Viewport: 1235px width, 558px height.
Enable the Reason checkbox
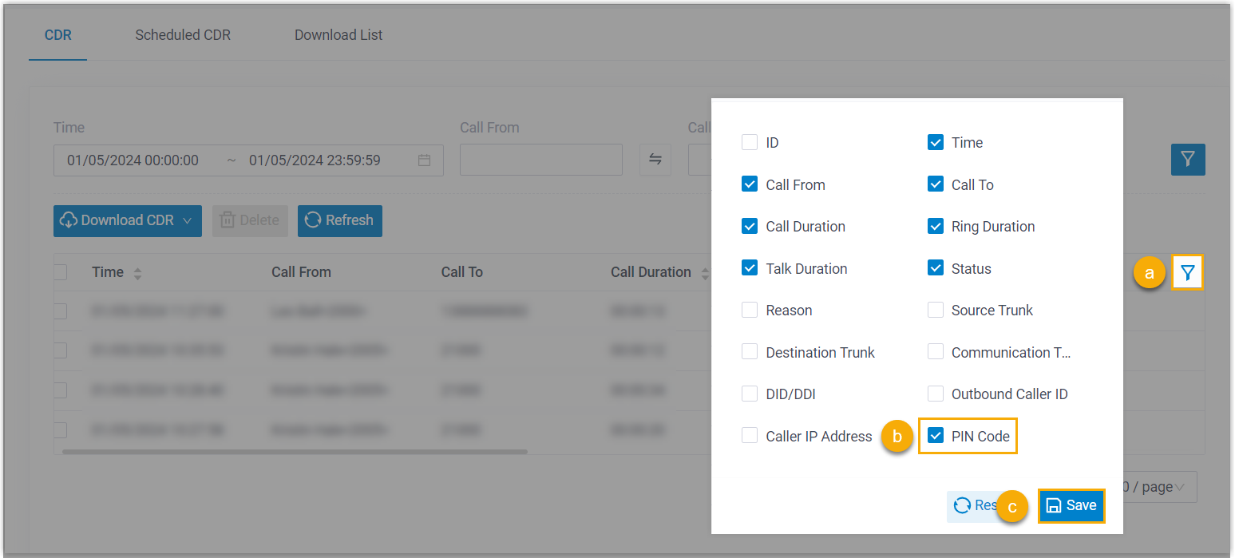point(749,310)
